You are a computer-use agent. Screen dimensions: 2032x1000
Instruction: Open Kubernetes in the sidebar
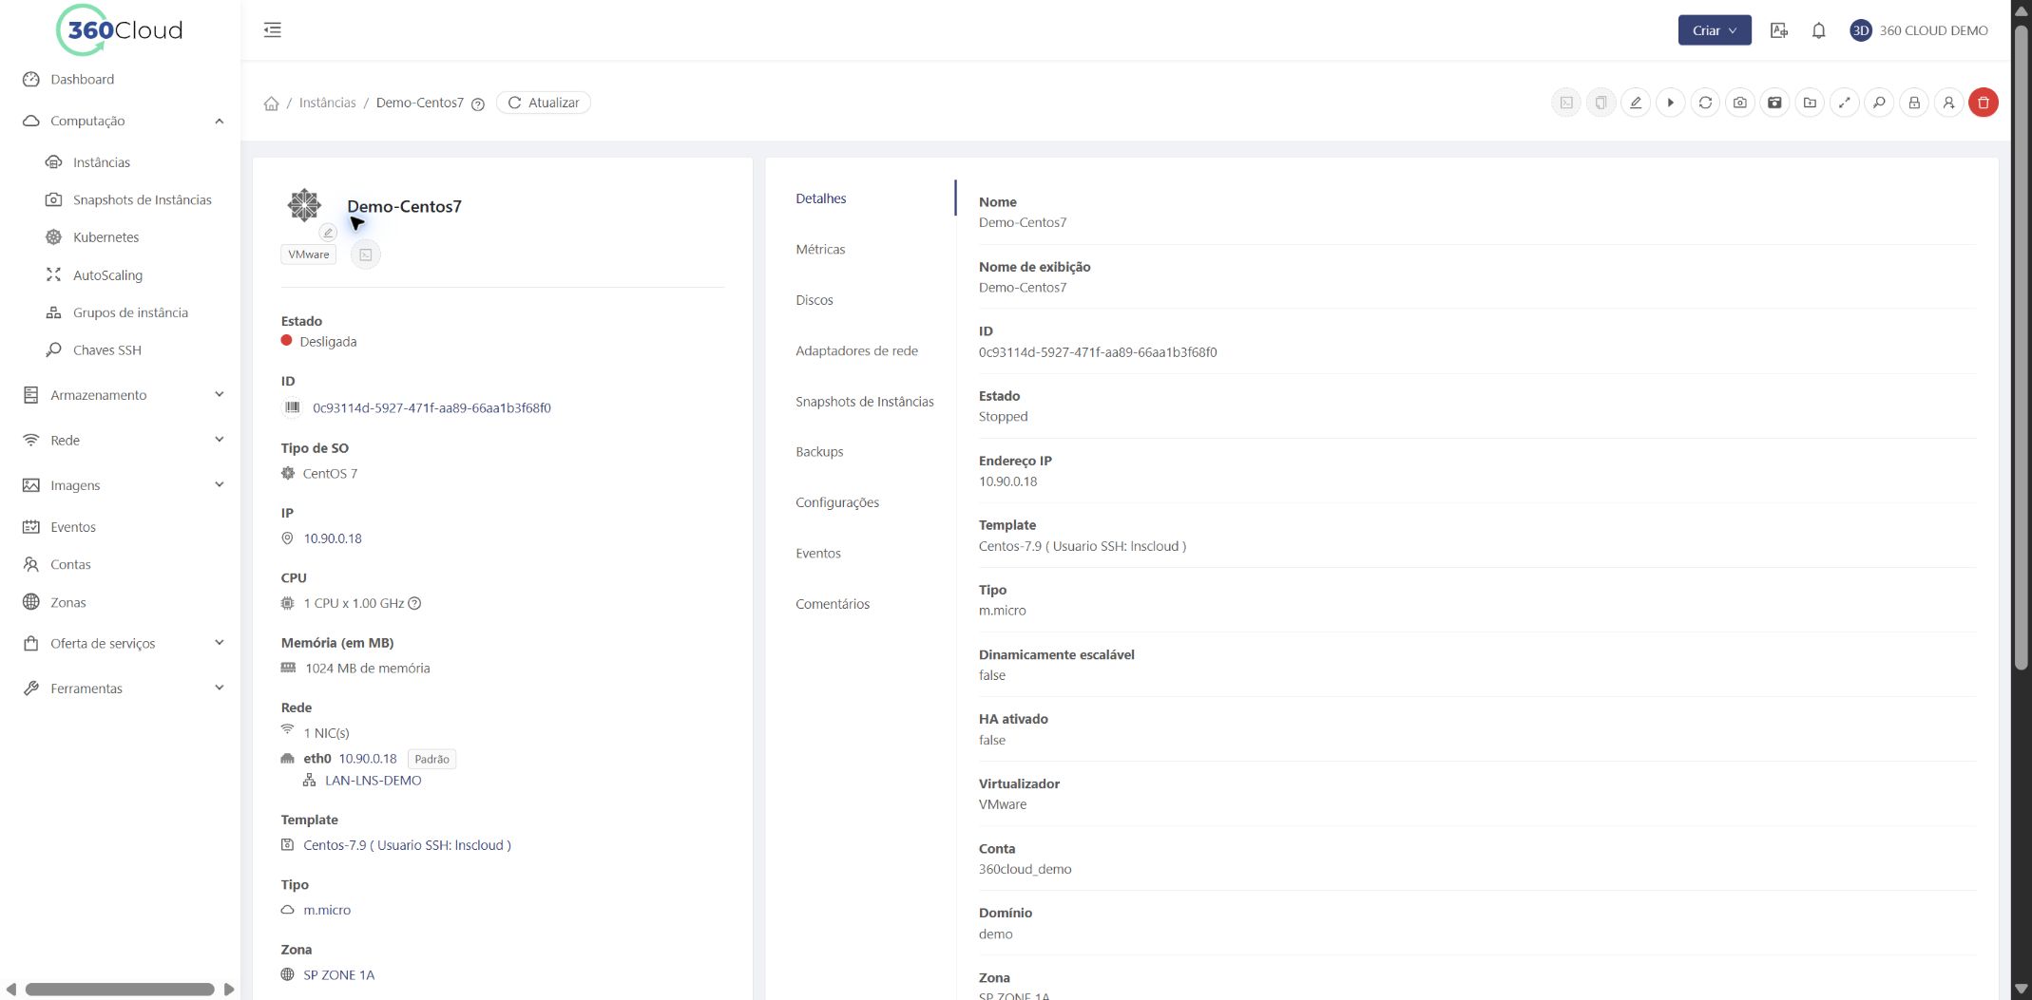[x=105, y=237]
